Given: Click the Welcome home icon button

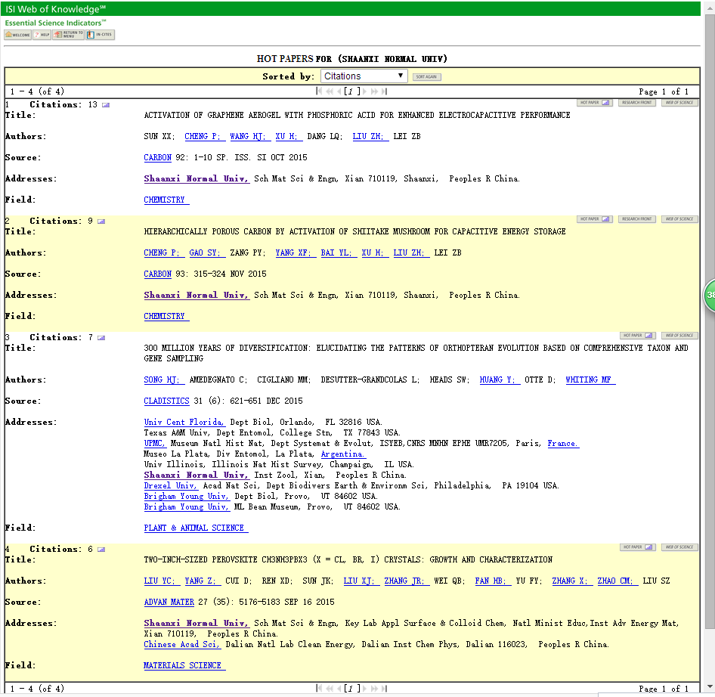Looking at the screenshot, I should pos(18,35).
